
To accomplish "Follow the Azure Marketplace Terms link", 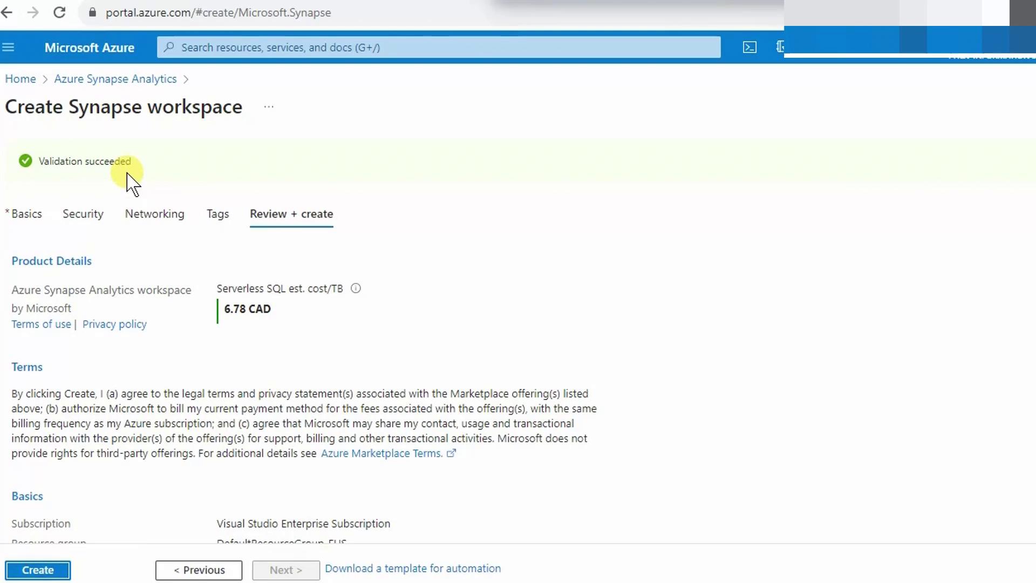I will pyautogui.click(x=382, y=453).
